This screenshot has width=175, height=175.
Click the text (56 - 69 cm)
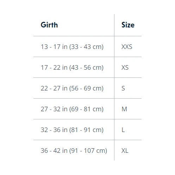click(86, 88)
